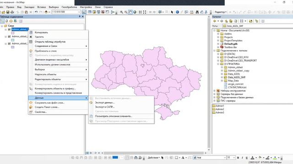Open the Python window icon
This screenshot has height=164, width=293.
(107, 12)
